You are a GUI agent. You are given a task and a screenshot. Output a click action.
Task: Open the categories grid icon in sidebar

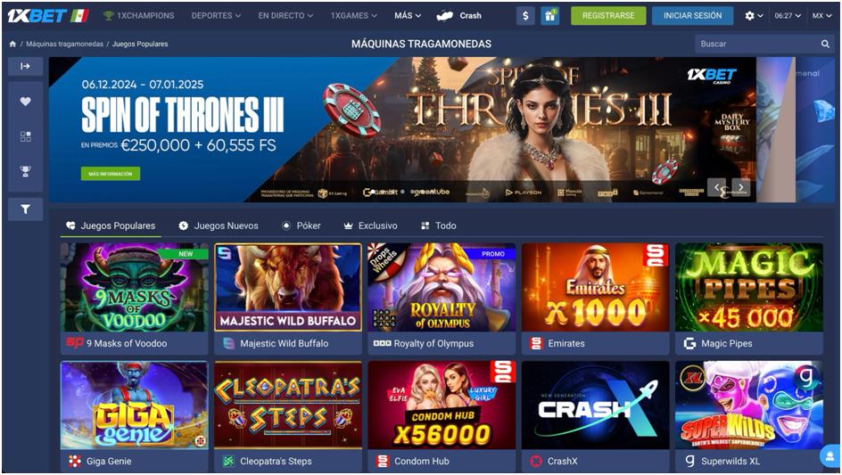tap(25, 136)
